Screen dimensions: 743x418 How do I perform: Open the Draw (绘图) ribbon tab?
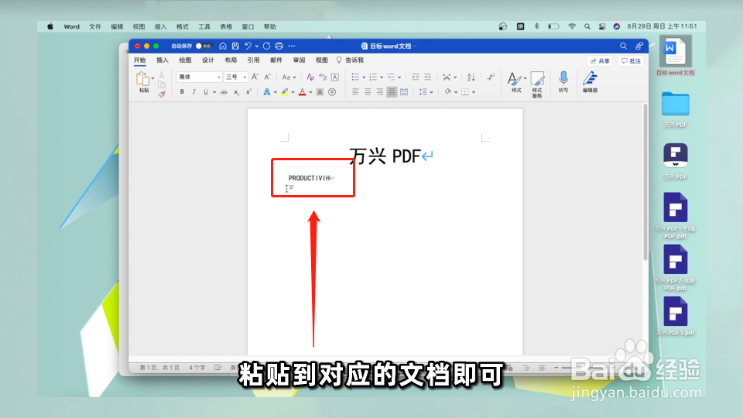(185, 60)
